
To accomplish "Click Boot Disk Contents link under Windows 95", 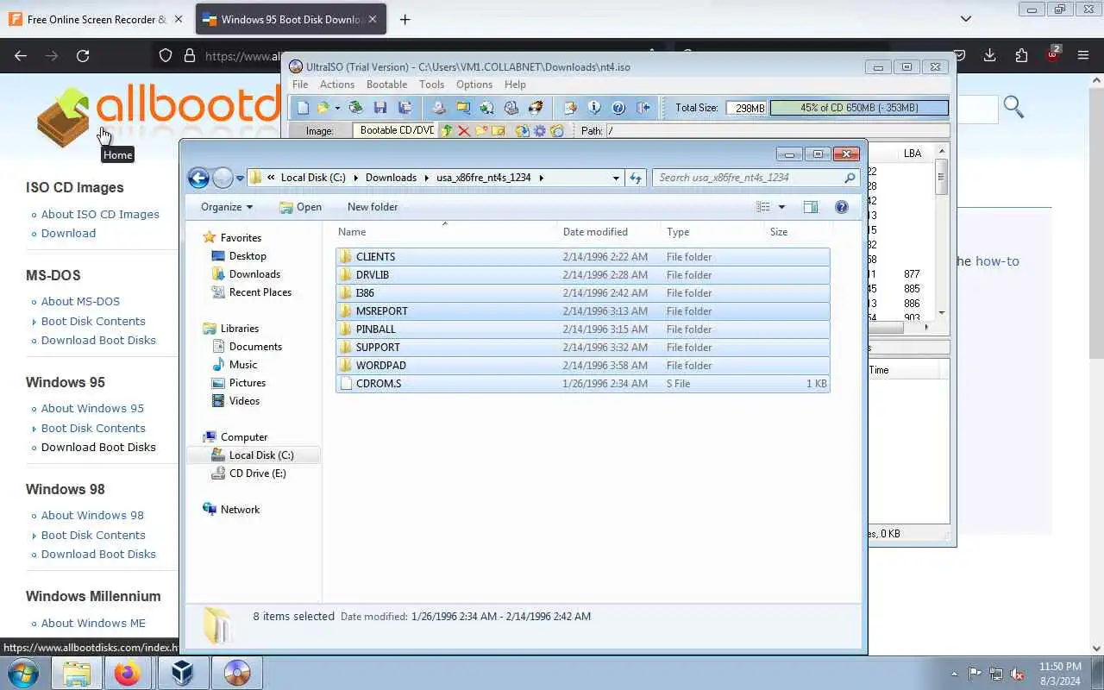I will pos(93,428).
